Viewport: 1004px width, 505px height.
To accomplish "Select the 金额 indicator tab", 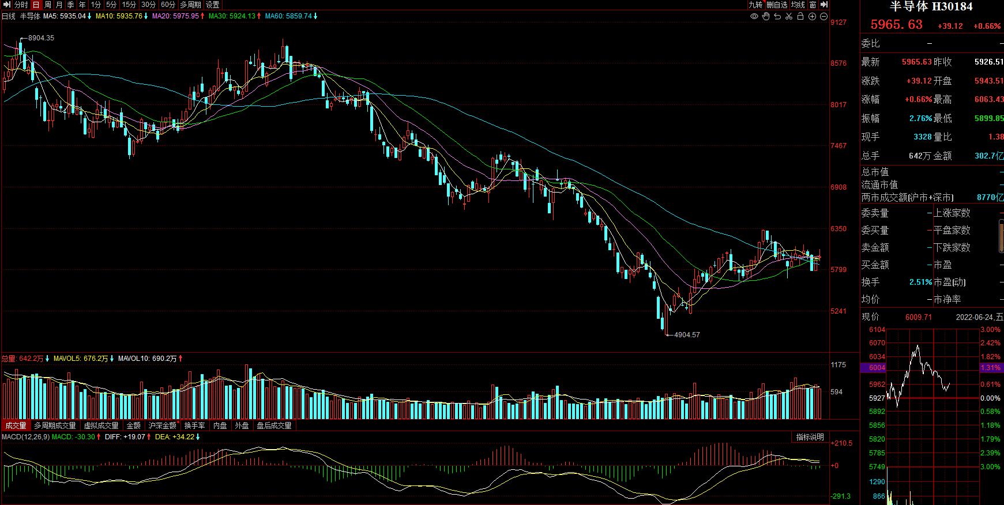I will 133,425.
